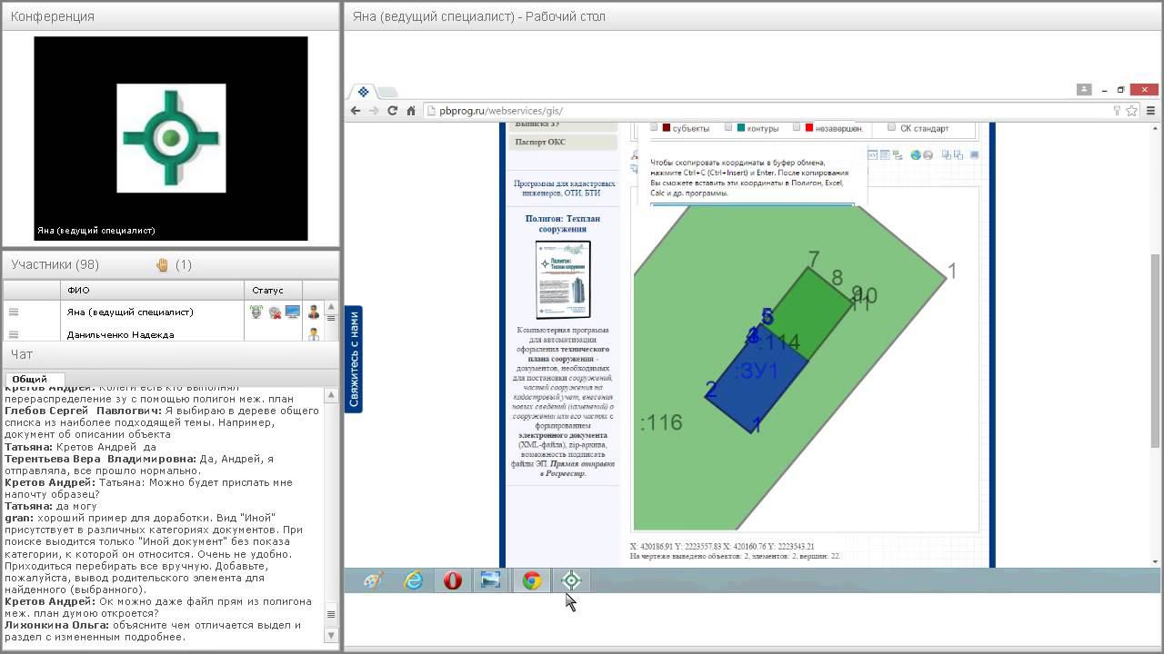The height and width of the screenshot is (654, 1164).
Task: Switch to Chrome in the taskbar
Action: [x=532, y=580]
